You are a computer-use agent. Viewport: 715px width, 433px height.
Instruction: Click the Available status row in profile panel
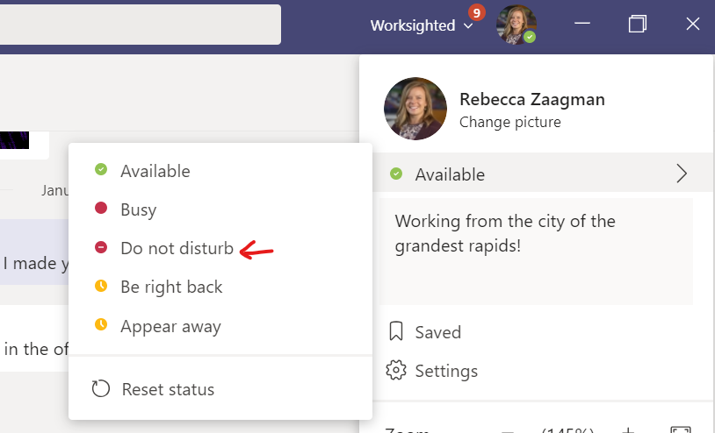tap(544, 173)
